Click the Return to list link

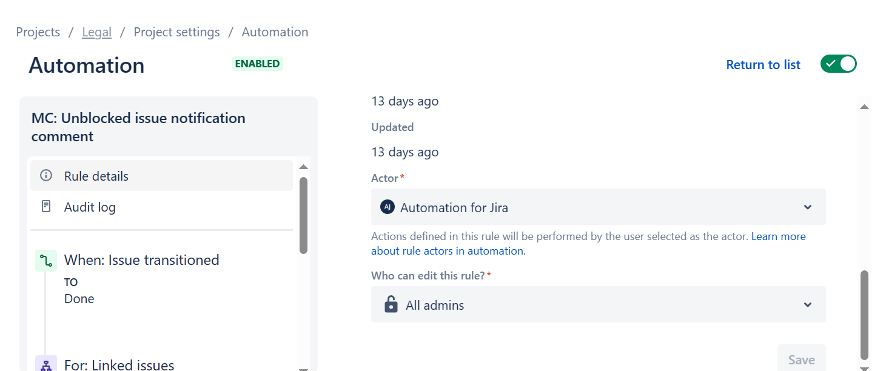pyautogui.click(x=763, y=64)
